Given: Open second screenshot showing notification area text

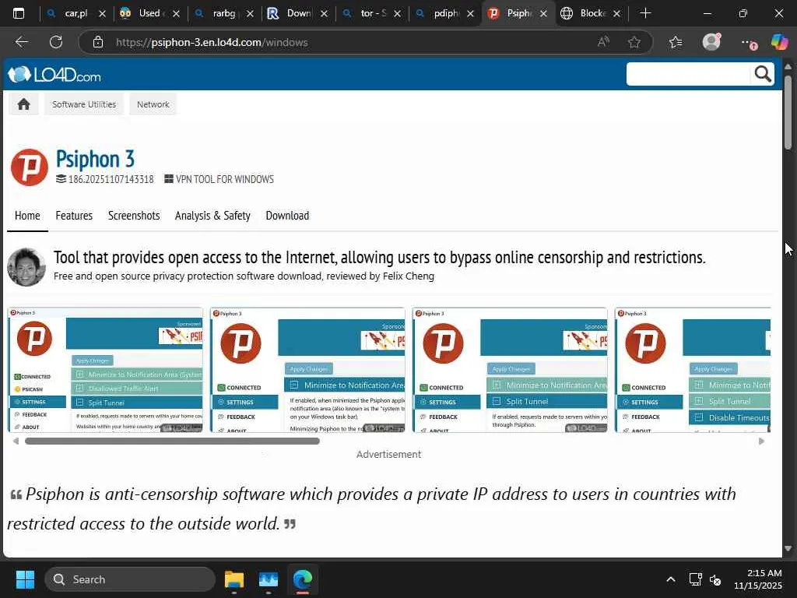Looking at the screenshot, I should [307, 370].
